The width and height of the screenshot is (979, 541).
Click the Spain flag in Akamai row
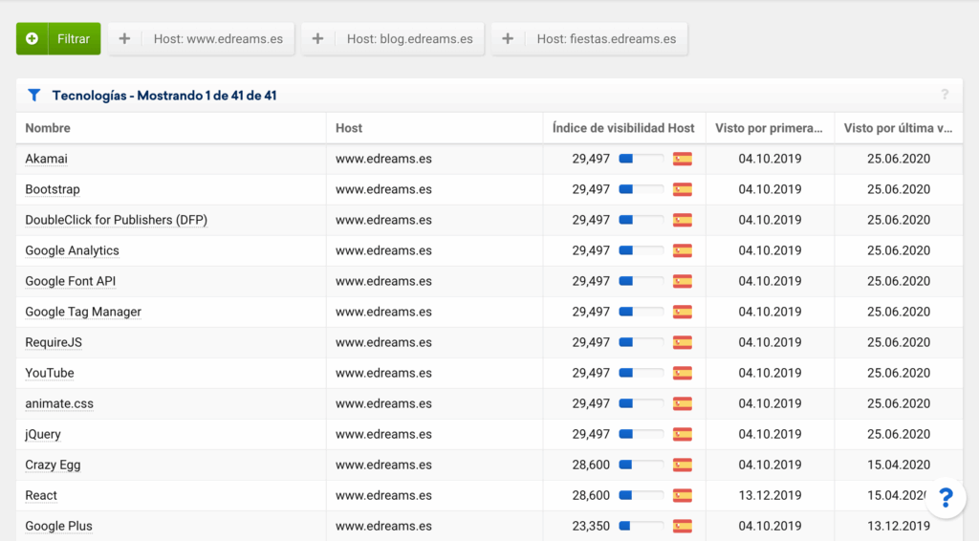click(x=683, y=159)
